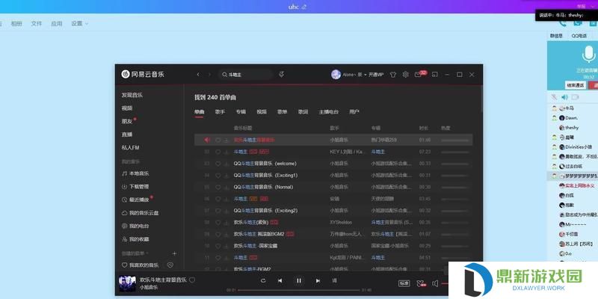Like the song QQ斗地主背景音乐 (welcome)
Screen dimensions: 598x299
click(218, 164)
